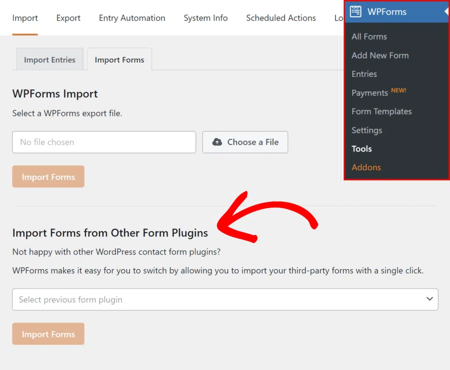Screen dimensions: 450x370
Task: Open All Forms in the sidebar
Action: pyautogui.click(x=369, y=36)
